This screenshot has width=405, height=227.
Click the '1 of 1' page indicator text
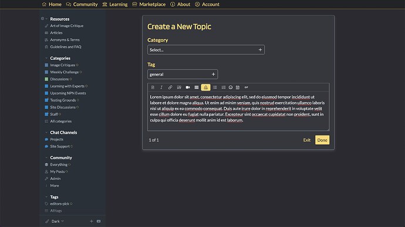point(154,140)
